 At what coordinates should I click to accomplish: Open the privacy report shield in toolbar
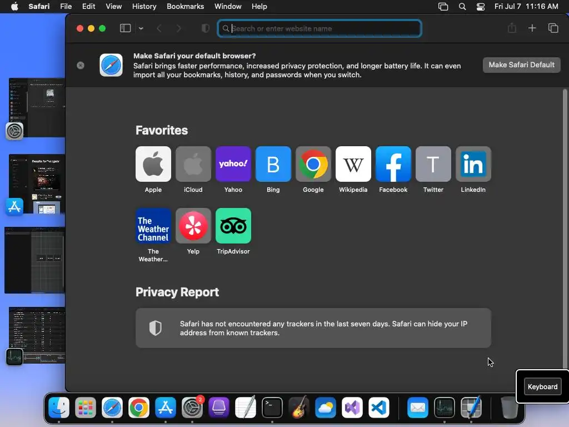click(x=206, y=28)
